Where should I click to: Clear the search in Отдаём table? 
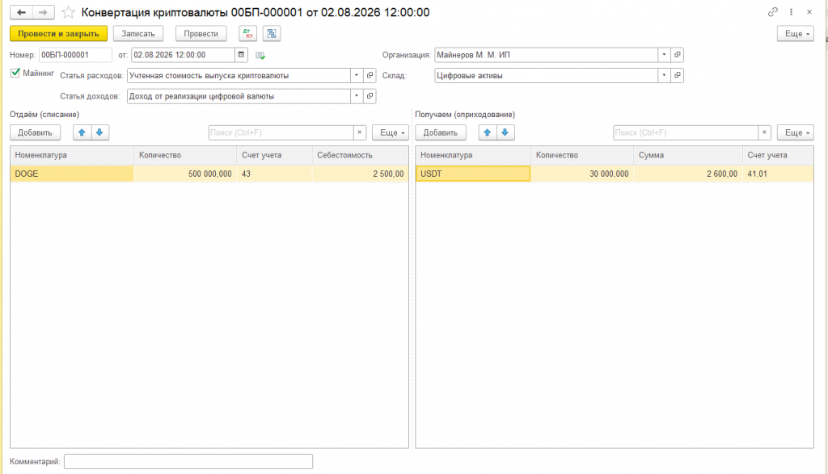click(360, 132)
